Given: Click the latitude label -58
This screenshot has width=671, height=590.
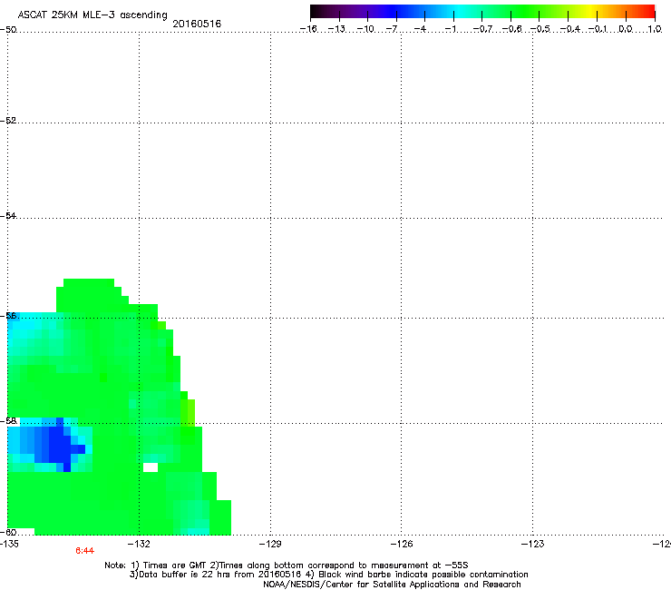Looking at the screenshot, I should coord(8,421).
